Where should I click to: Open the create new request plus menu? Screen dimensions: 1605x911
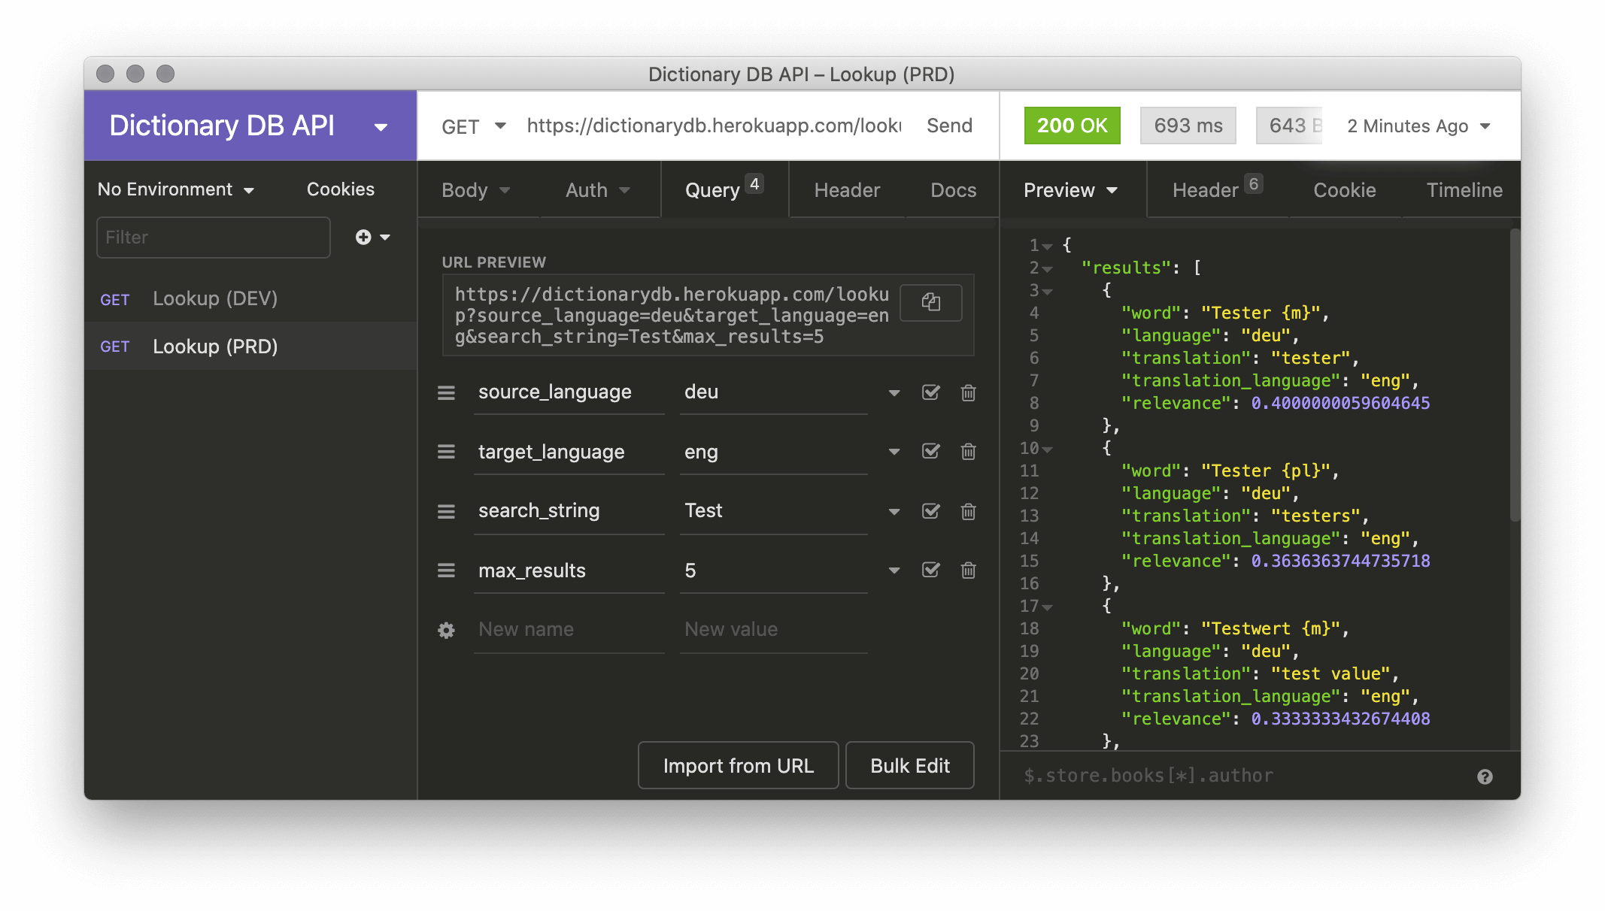coord(372,237)
